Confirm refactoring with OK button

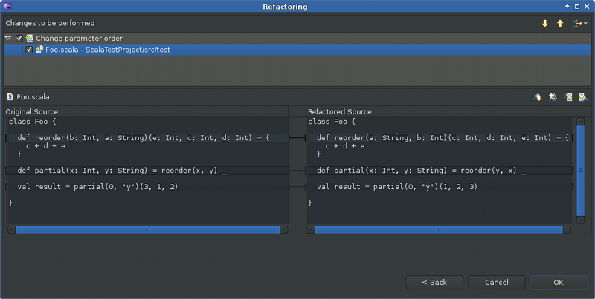point(558,282)
